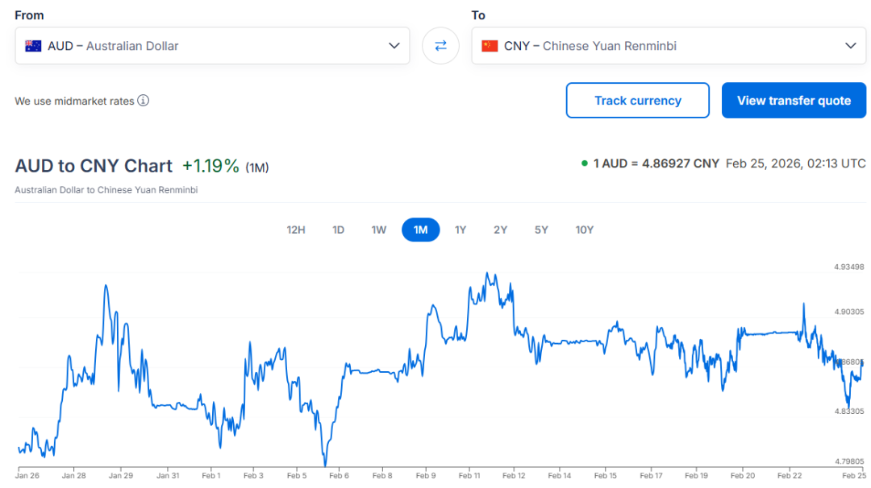The width and height of the screenshot is (871, 488).
Task: Switch to 5Y chart view
Action: (541, 230)
